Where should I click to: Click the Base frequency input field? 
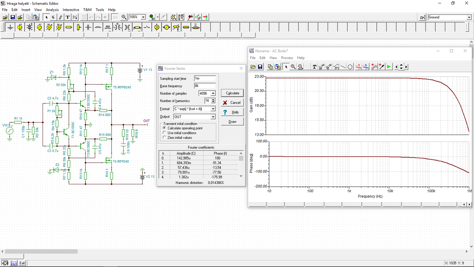(x=205, y=86)
